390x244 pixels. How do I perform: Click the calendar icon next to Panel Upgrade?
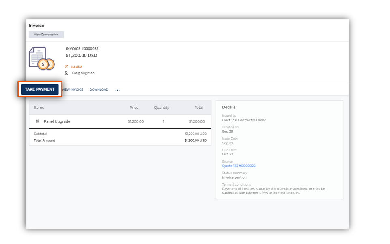[x=38, y=121]
